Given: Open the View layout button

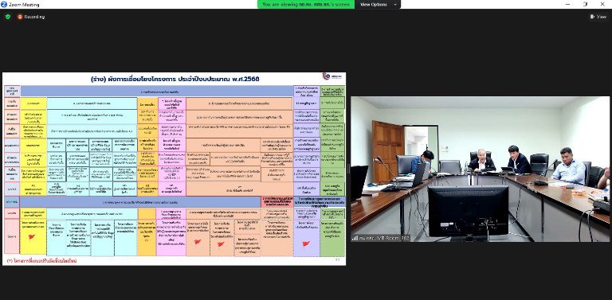Looking at the screenshot, I should pyautogui.click(x=598, y=17).
